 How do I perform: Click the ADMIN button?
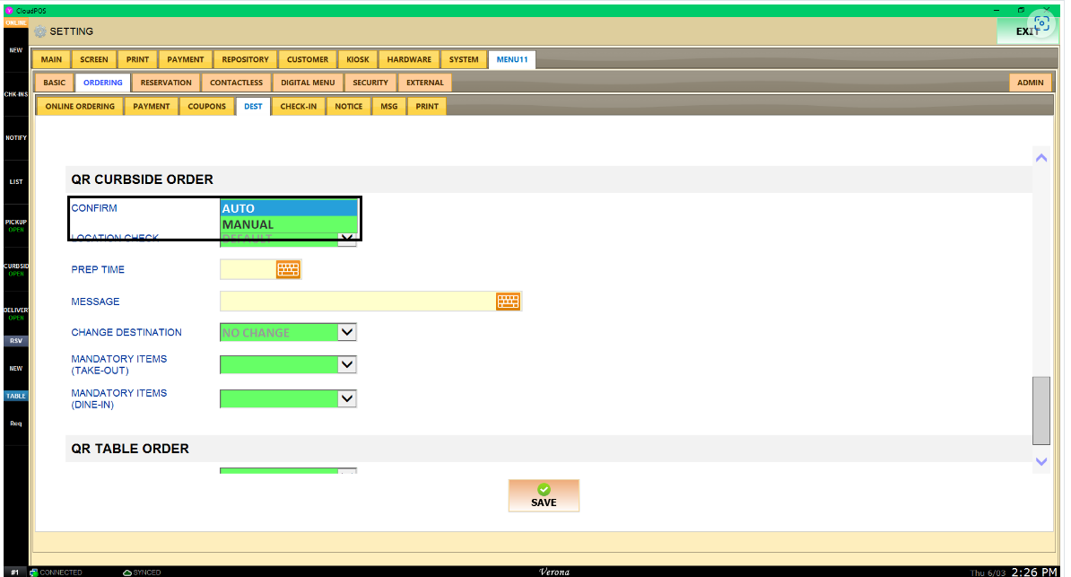pyautogui.click(x=1030, y=83)
